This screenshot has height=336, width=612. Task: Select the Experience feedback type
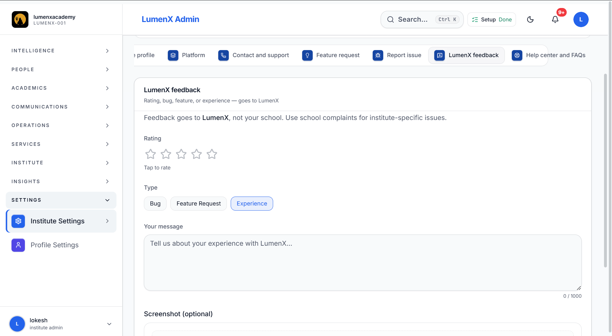[252, 204]
